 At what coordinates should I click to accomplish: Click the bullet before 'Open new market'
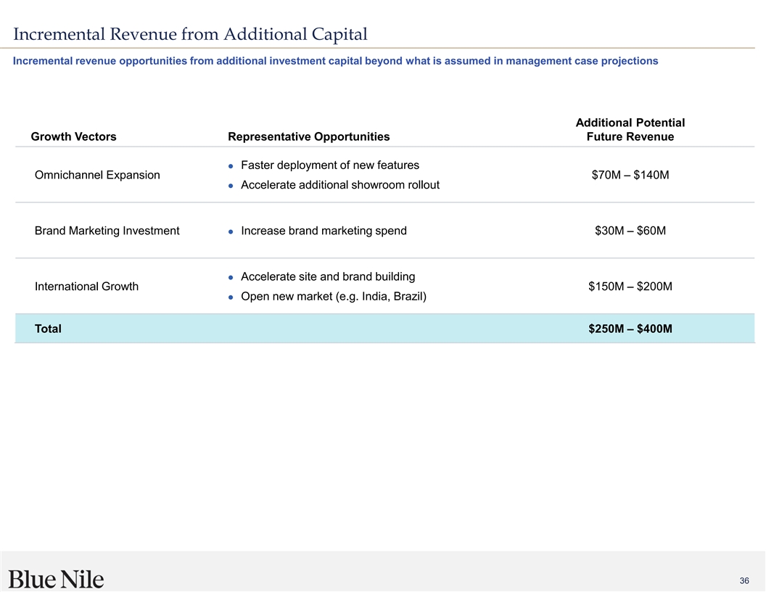tap(230, 297)
